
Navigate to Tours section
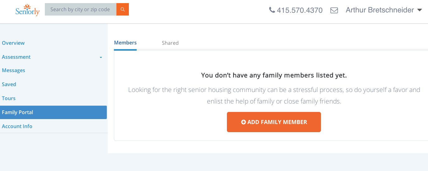coord(9,98)
